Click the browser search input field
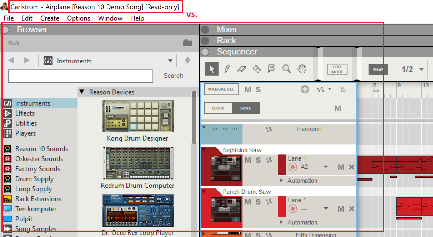Viewport: 433px width, 237px height. tap(81, 76)
